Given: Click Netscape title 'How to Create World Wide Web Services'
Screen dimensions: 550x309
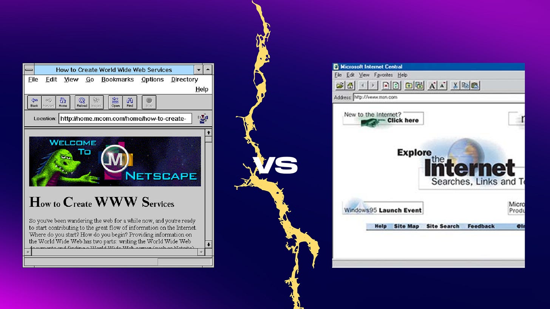Looking at the screenshot, I should tap(114, 70).
